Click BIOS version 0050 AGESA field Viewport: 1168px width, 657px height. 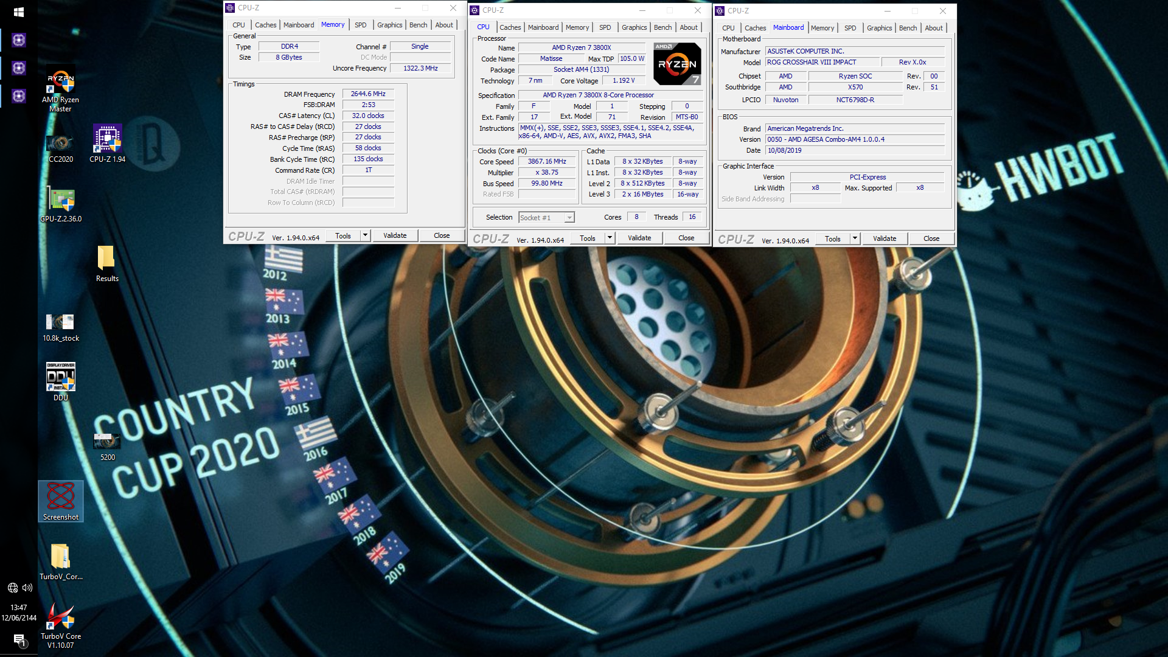[855, 140]
